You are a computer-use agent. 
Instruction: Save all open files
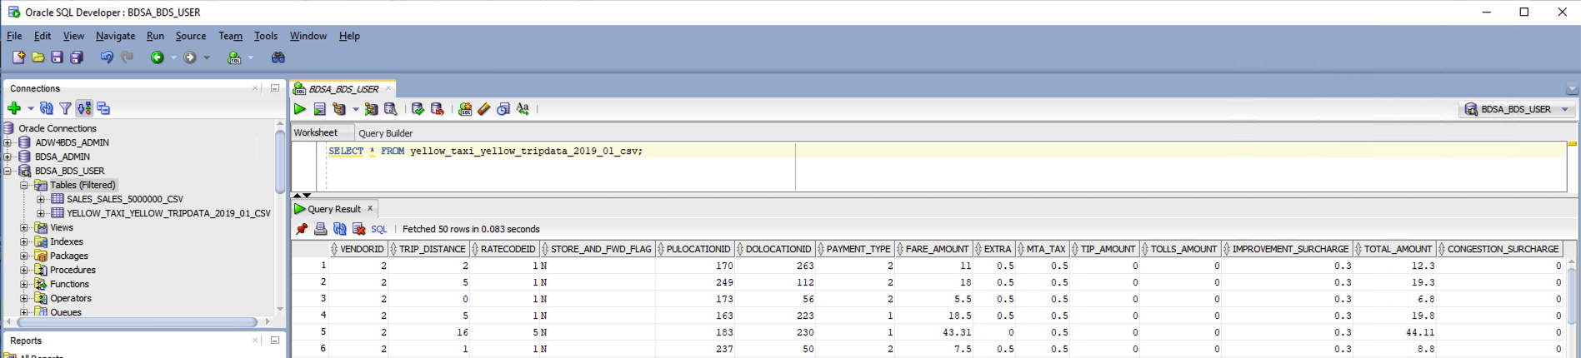[x=77, y=57]
